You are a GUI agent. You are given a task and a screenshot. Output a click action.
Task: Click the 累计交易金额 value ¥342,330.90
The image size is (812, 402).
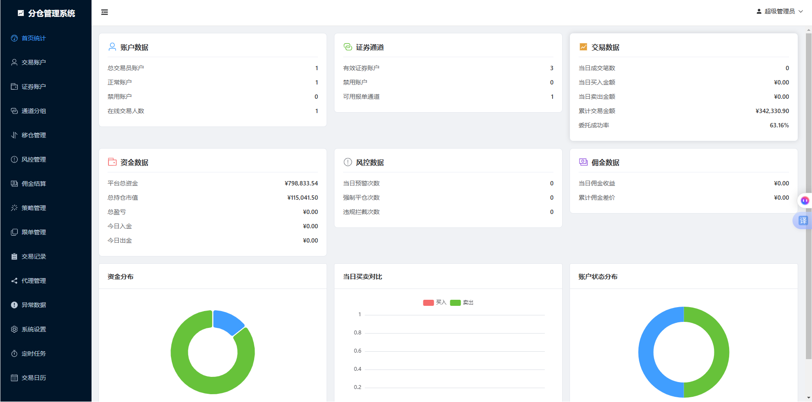click(772, 111)
